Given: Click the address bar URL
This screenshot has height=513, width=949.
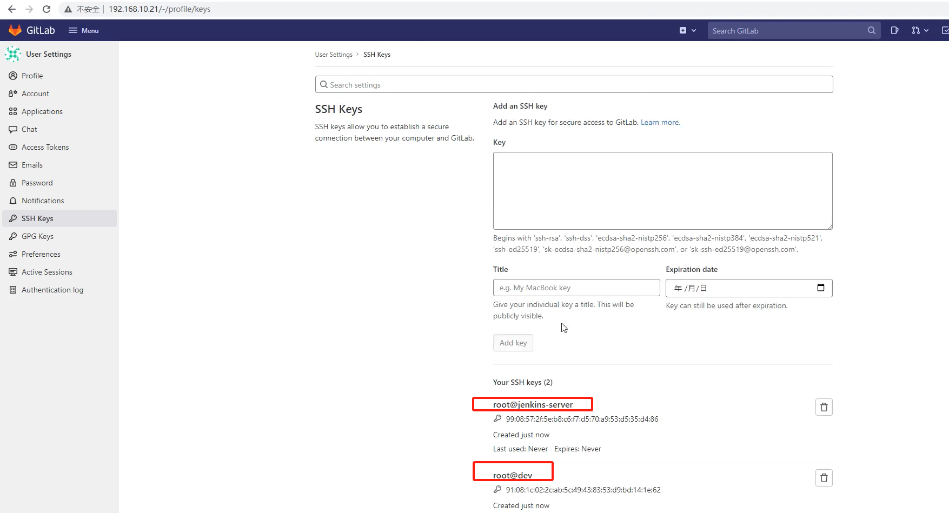Looking at the screenshot, I should 160,9.
